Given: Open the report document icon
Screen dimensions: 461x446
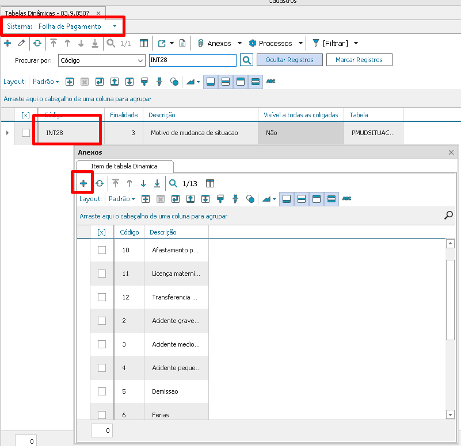Looking at the screenshot, I should pyautogui.click(x=182, y=44).
